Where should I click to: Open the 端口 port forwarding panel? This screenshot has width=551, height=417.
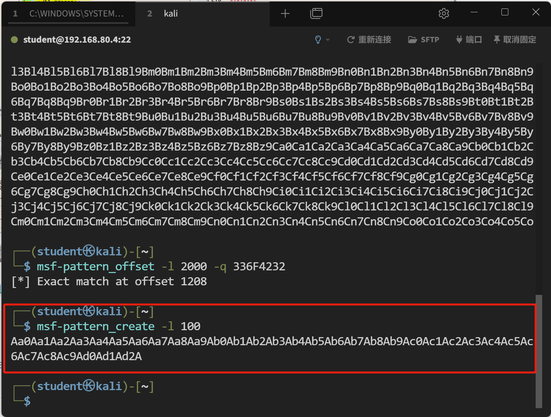coord(469,40)
